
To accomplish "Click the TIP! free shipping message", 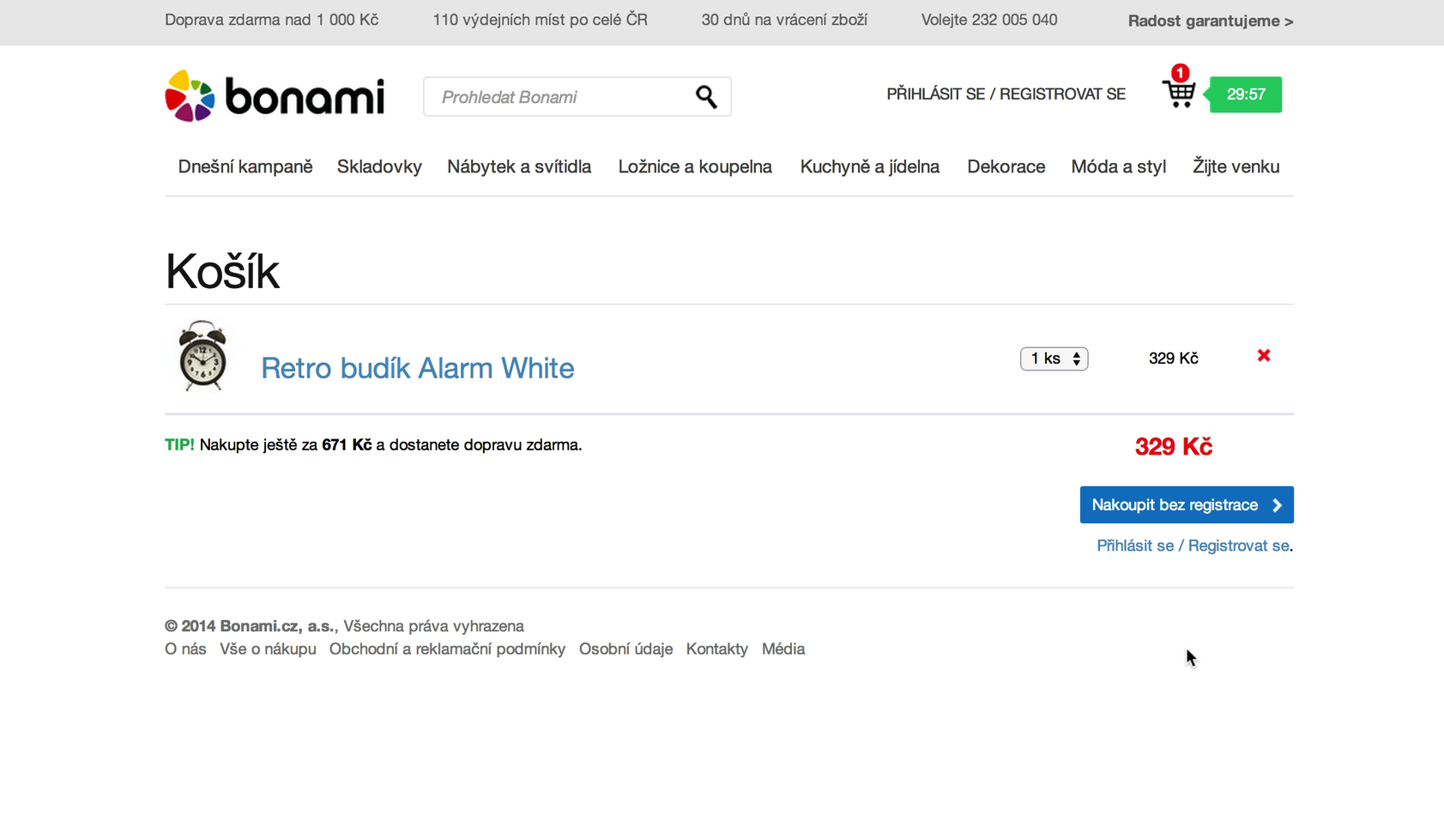I will coord(373,445).
